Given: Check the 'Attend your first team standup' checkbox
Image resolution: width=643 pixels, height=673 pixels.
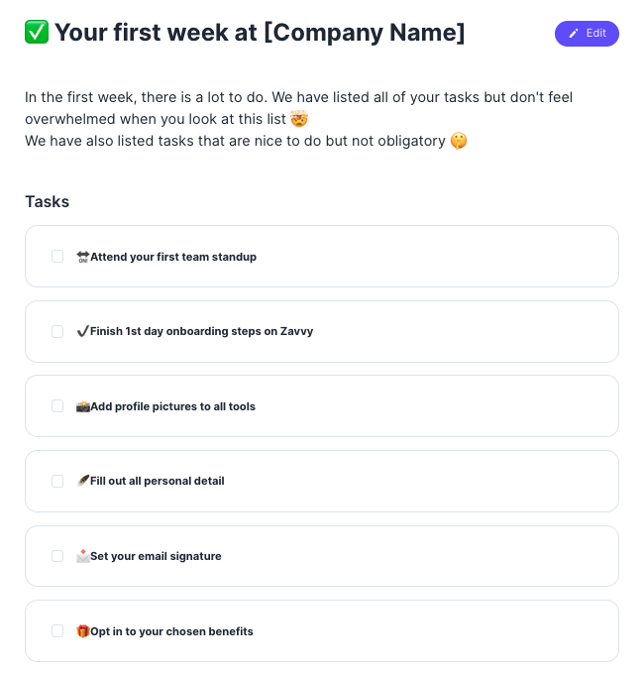Looking at the screenshot, I should (57, 257).
